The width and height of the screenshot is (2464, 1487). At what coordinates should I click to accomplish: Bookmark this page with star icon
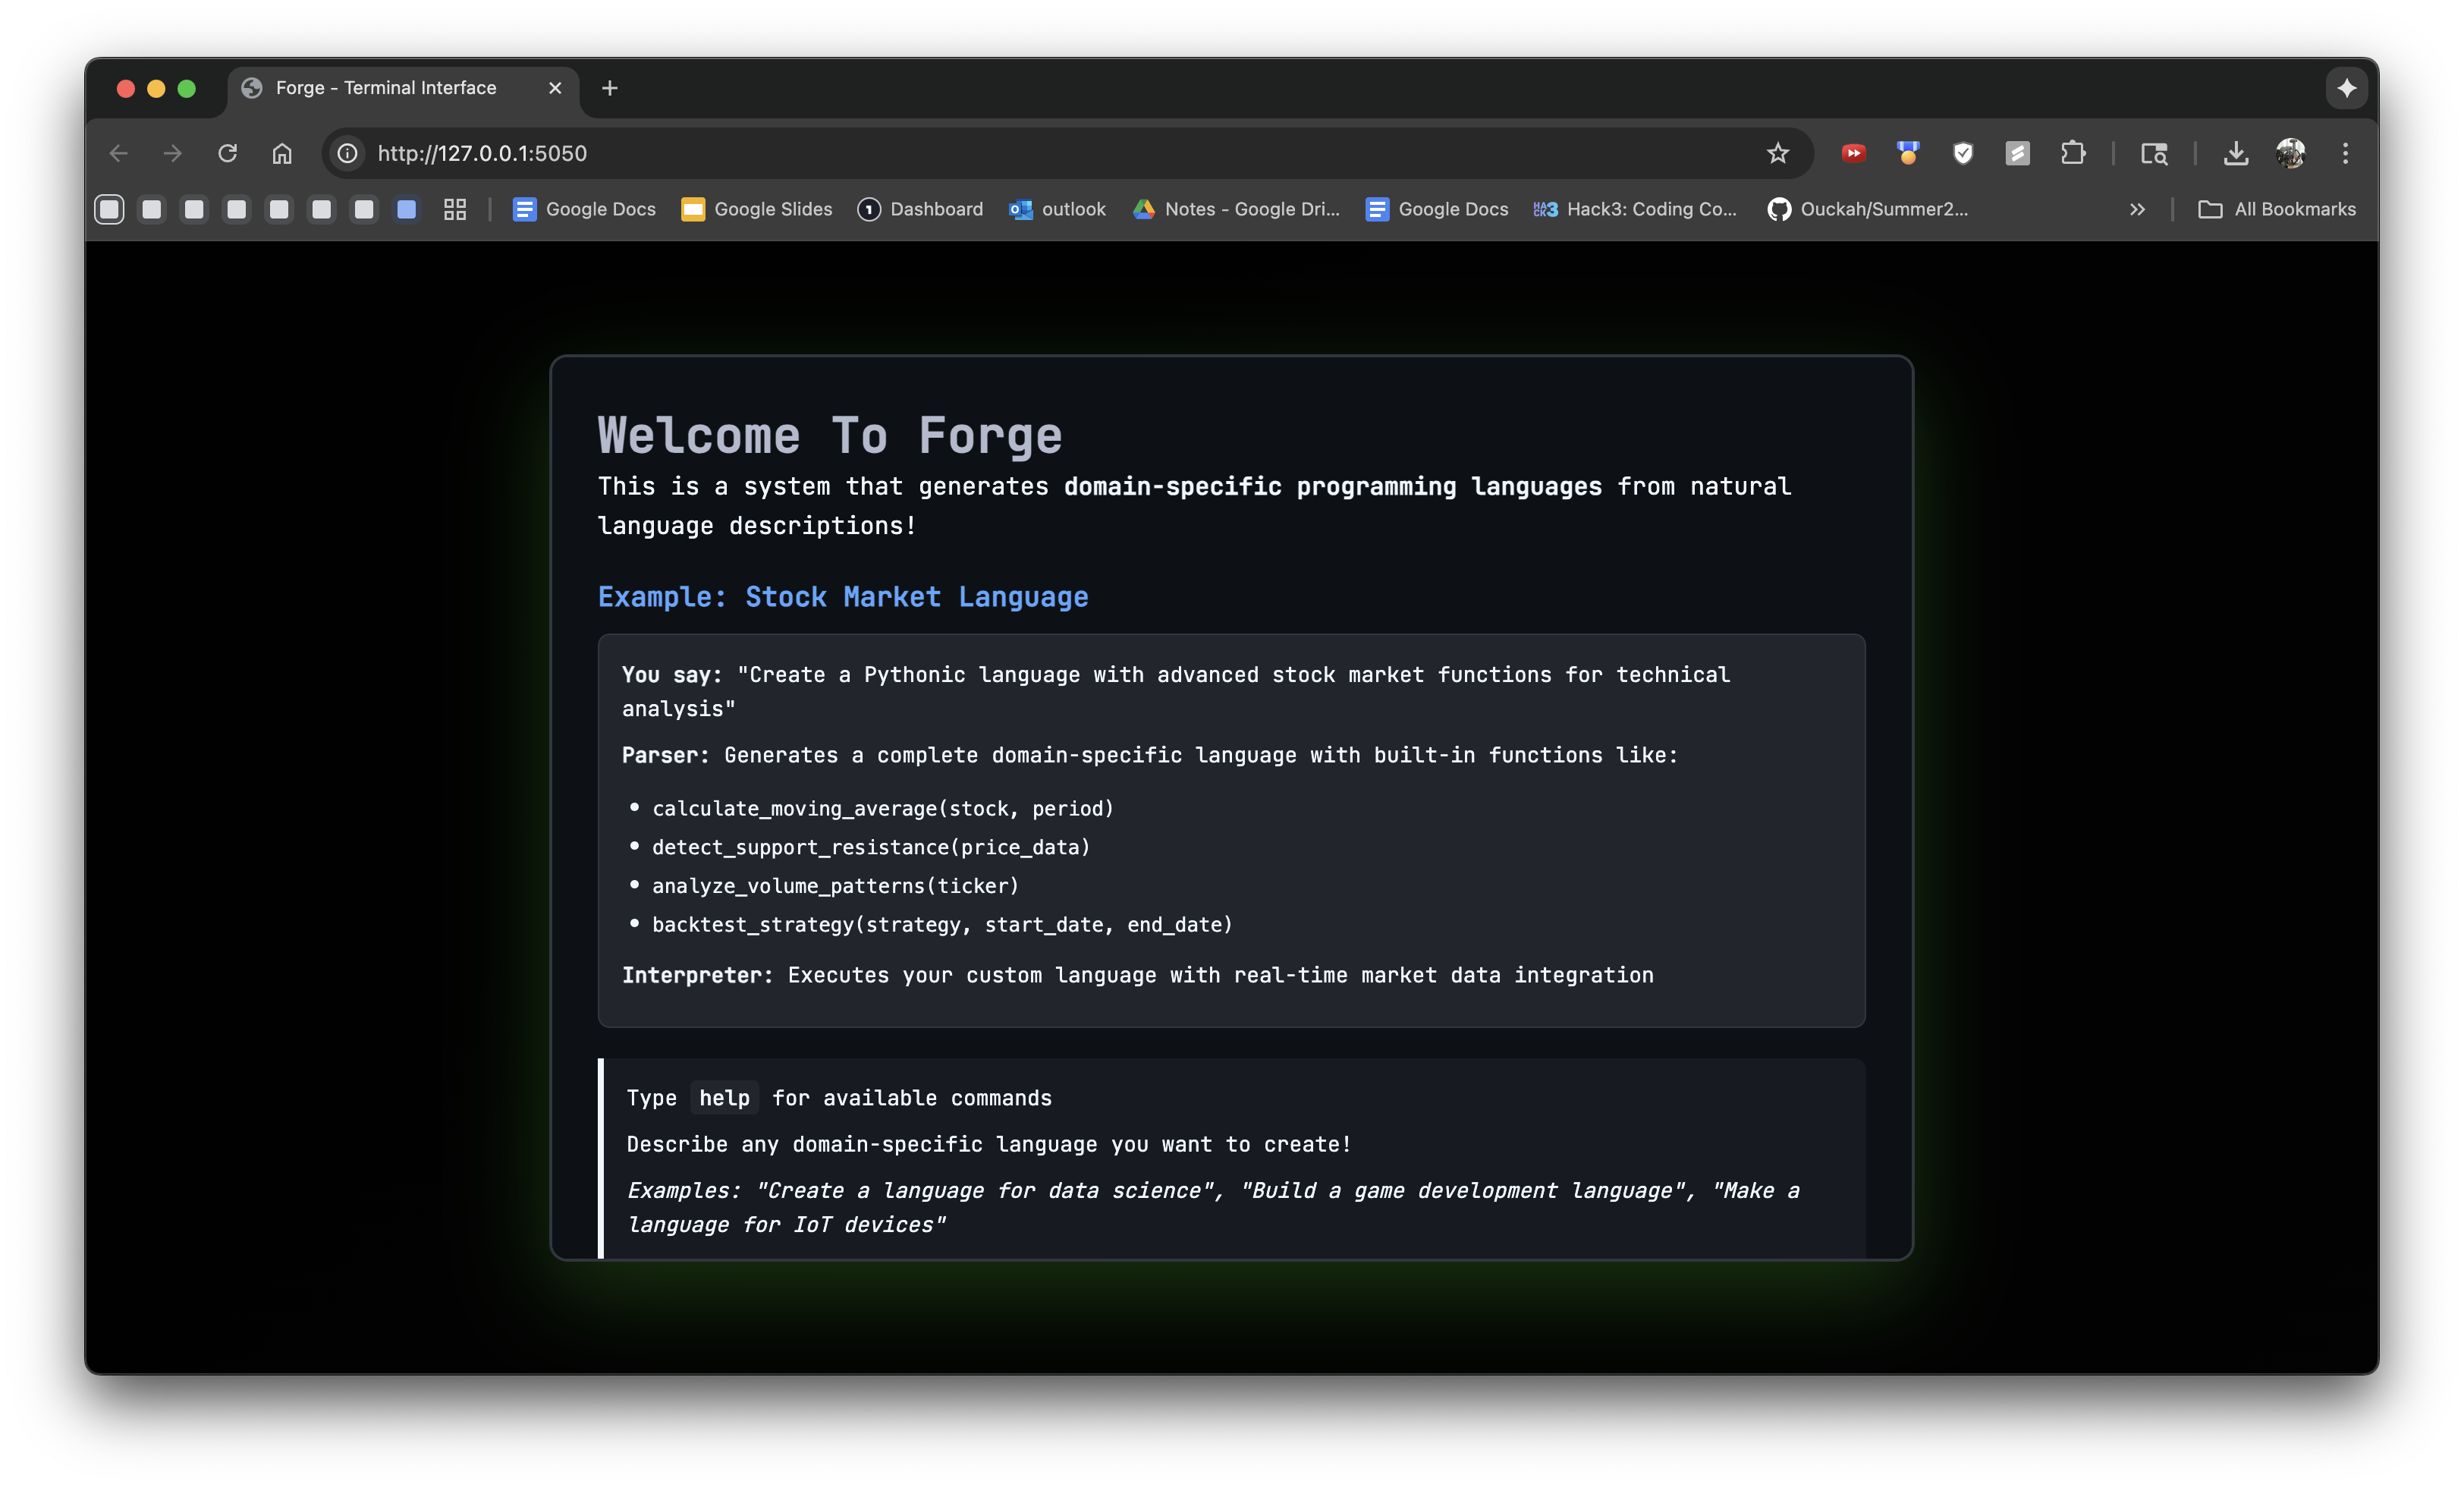[x=1777, y=153]
